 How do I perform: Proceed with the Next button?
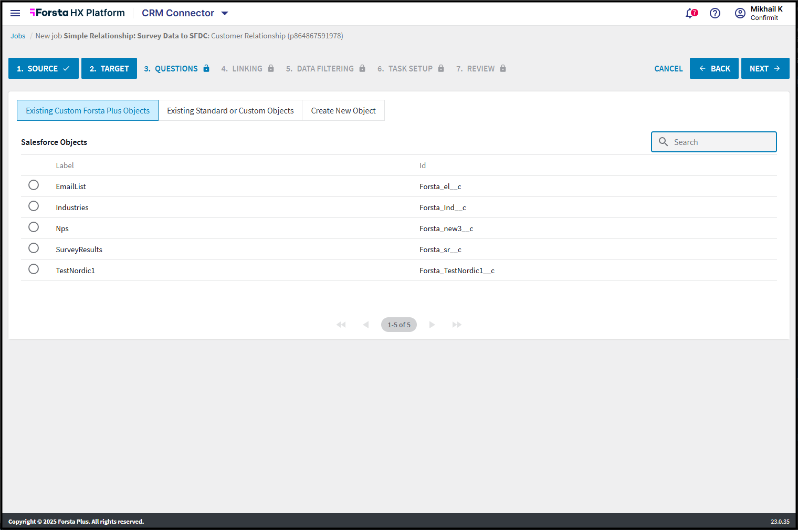coord(765,68)
